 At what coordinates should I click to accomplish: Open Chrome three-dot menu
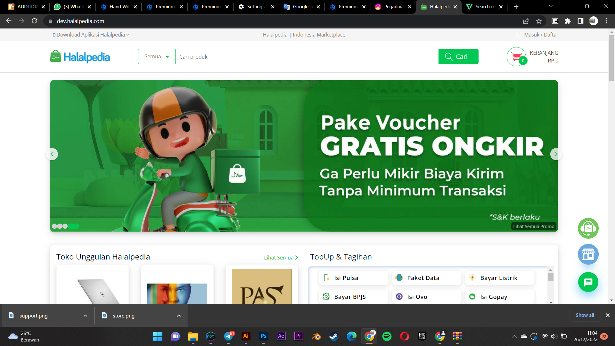click(x=606, y=21)
